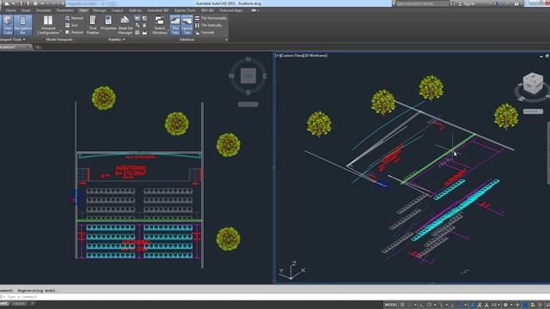This screenshot has height=309, width=550.
Task: Click the WCS dropdown under ViewCube
Action: (533, 112)
